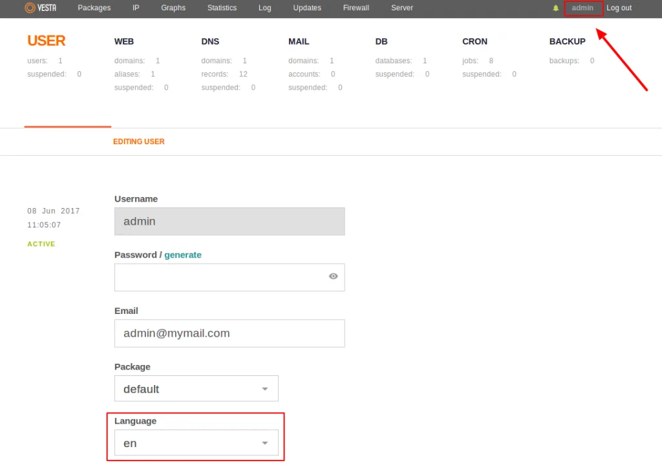Switch to the CRON tab
The image size is (662, 469).
click(475, 41)
